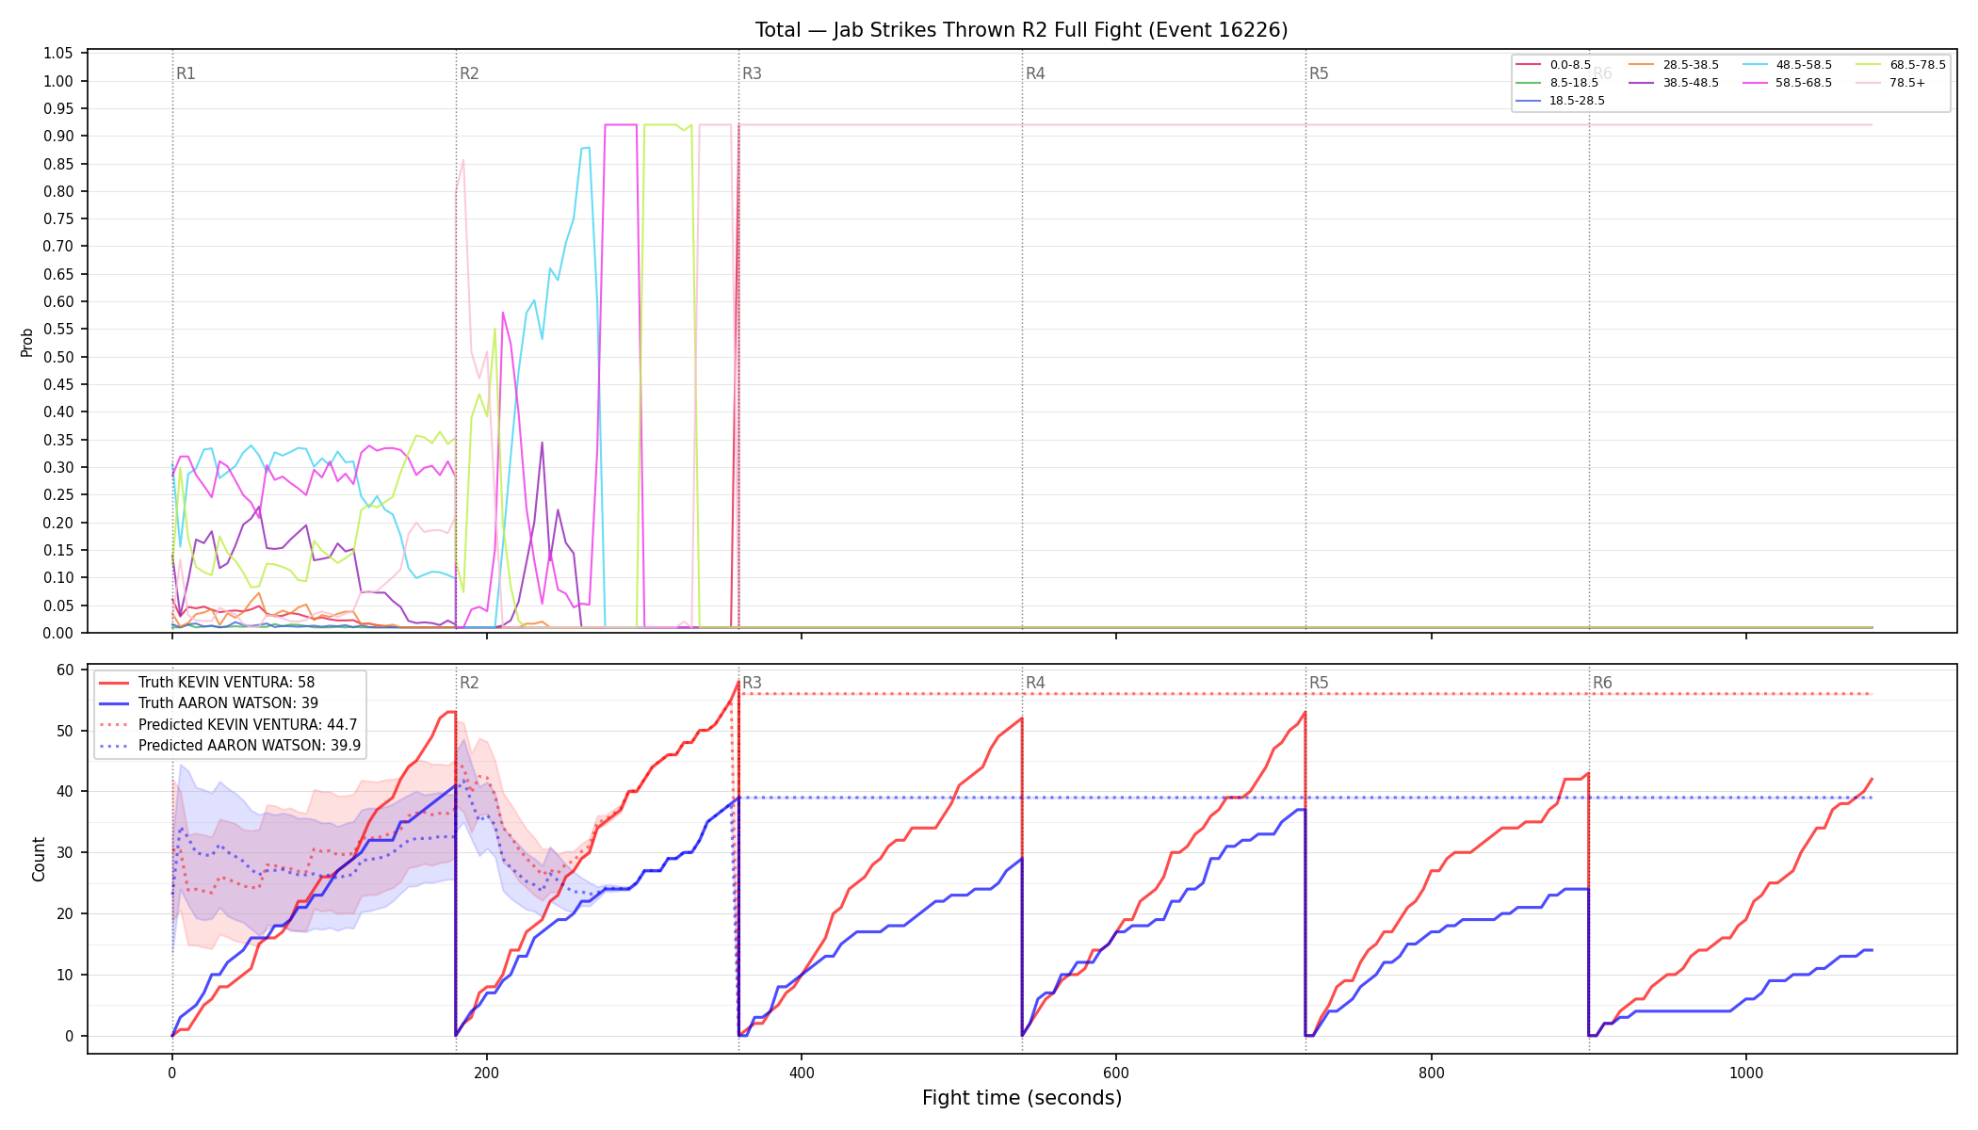
Task: Click the 10 tick on the Count axis
Action: pos(65,976)
